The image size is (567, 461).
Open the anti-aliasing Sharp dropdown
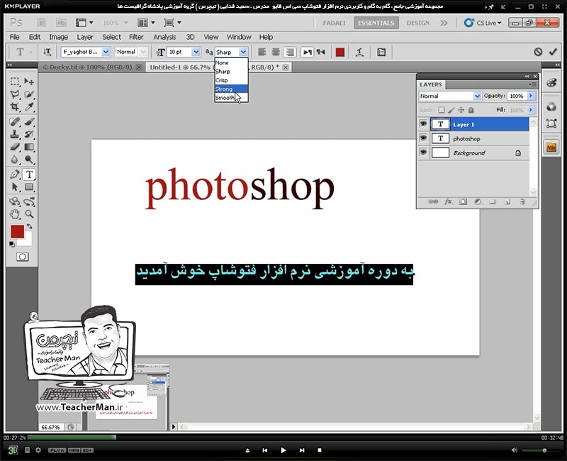pyautogui.click(x=243, y=52)
